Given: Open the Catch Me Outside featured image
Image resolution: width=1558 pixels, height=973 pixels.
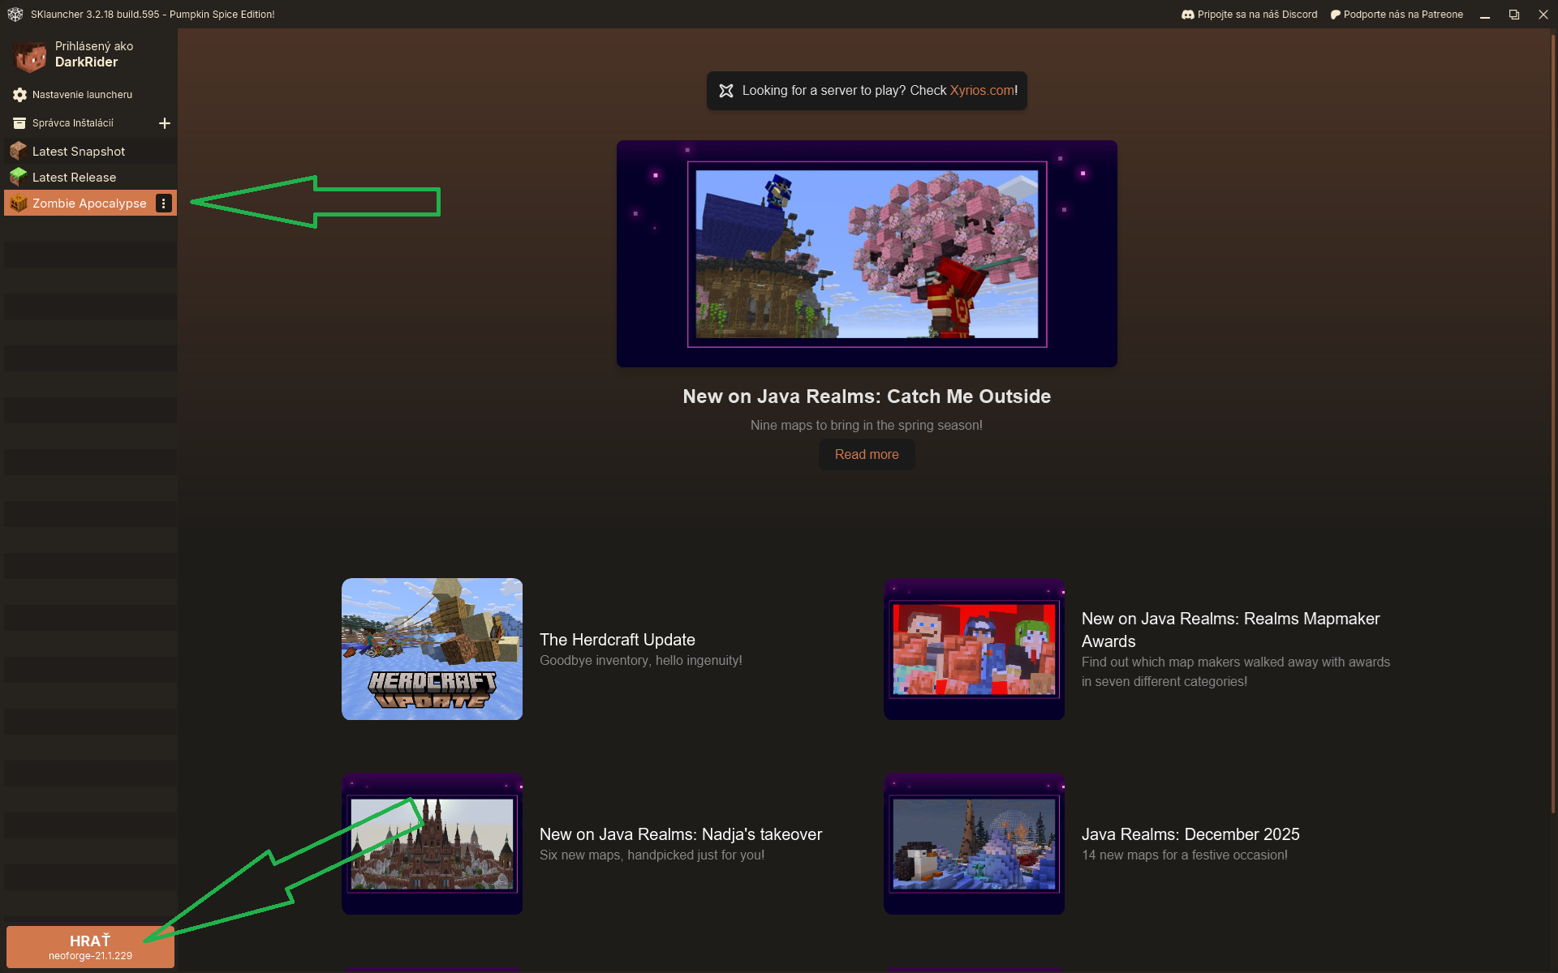Looking at the screenshot, I should pyautogui.click(x=867, y=254).
